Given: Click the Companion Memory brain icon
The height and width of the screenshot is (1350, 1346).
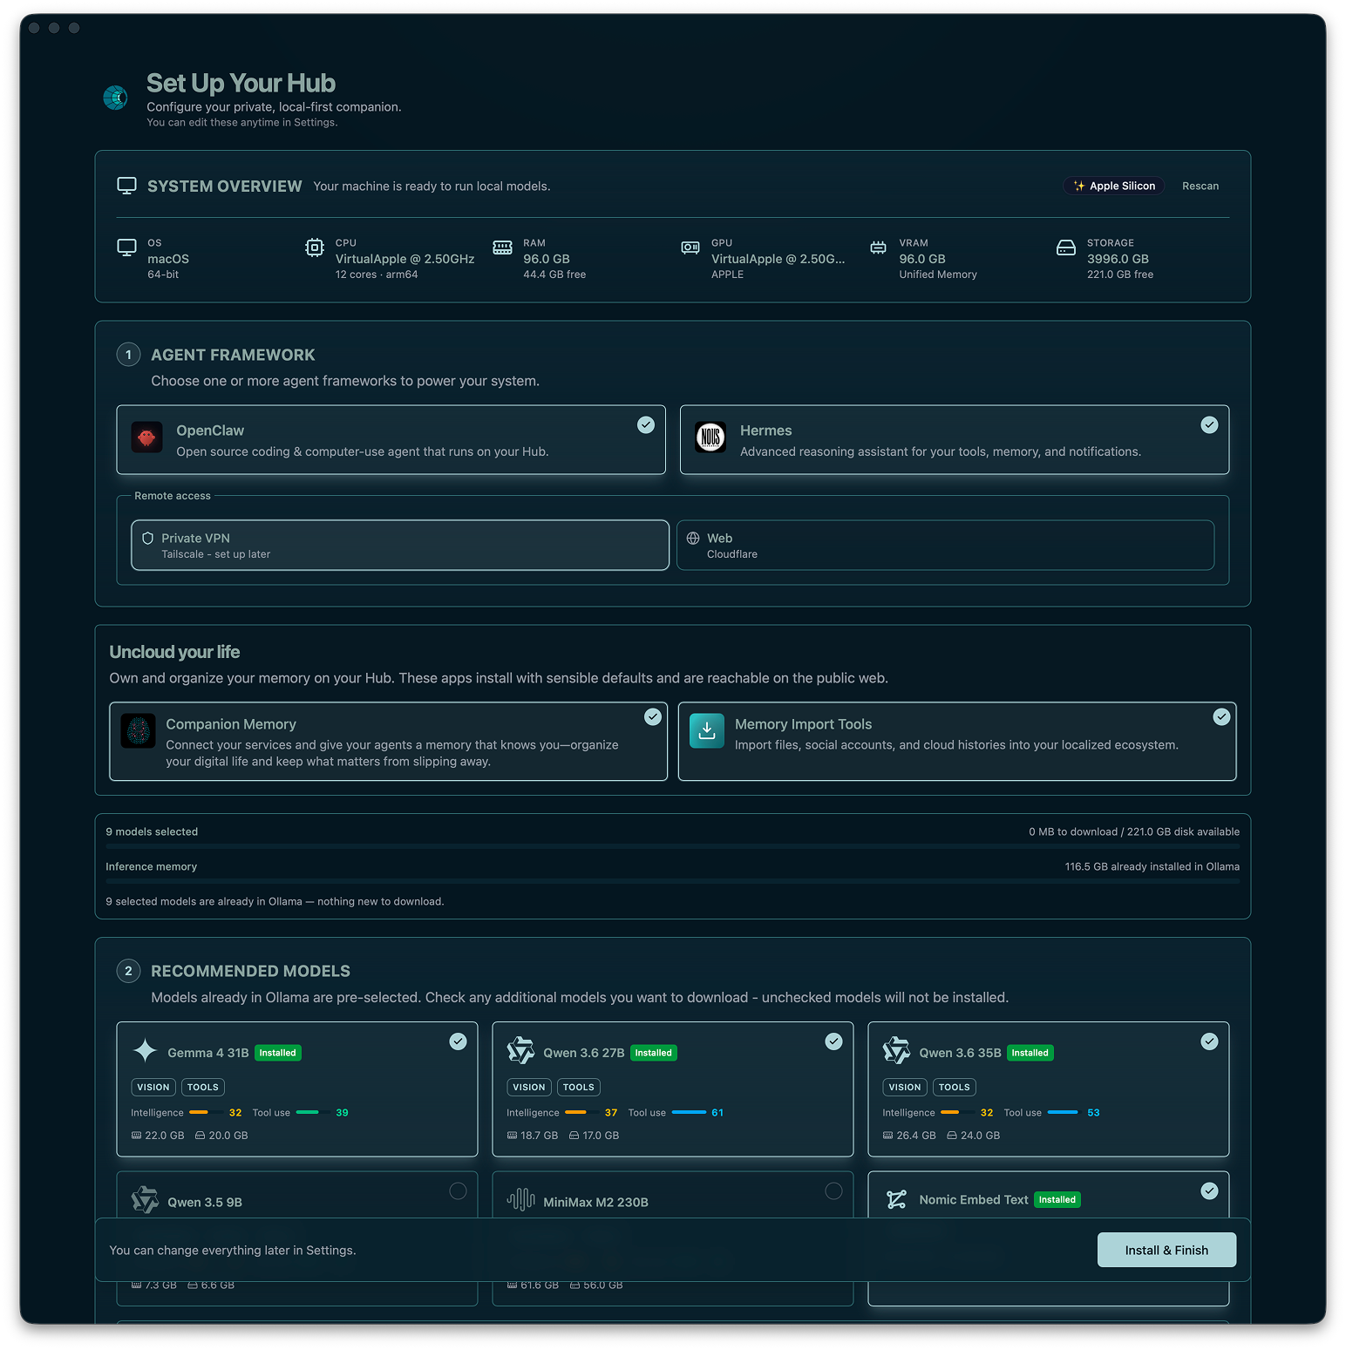Looking at the screenshot, I should (138, 731).
